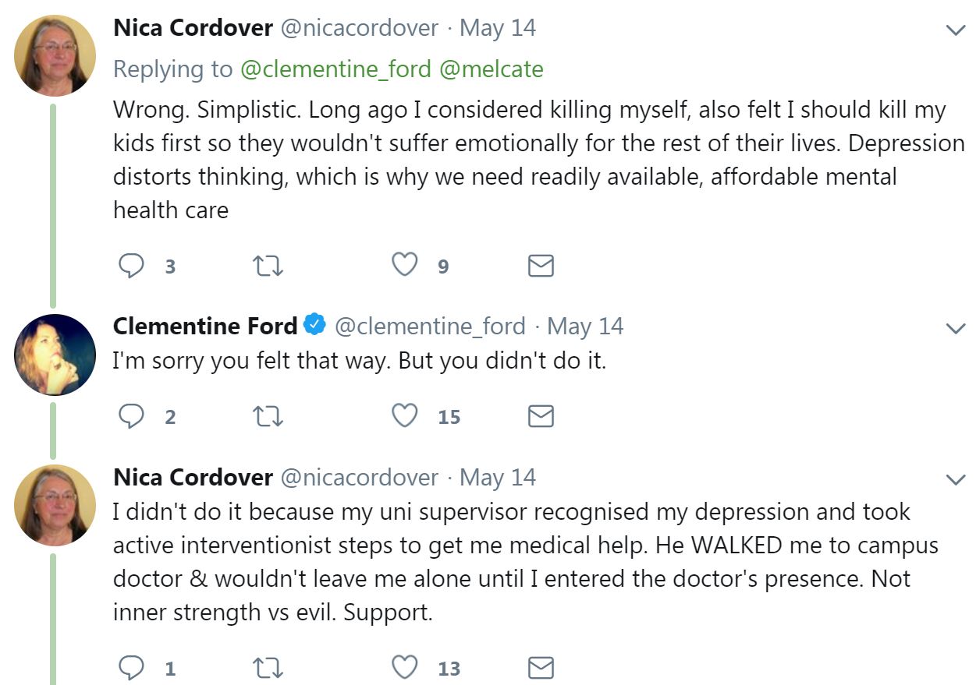The height and width of the screenshot is (685, 976).
Task: Click envelope icon on the last tweet
Action: pyautogui.click(x=541, y=668)
